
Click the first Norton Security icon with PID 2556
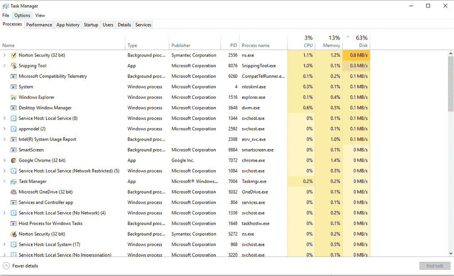coord(13,55)
